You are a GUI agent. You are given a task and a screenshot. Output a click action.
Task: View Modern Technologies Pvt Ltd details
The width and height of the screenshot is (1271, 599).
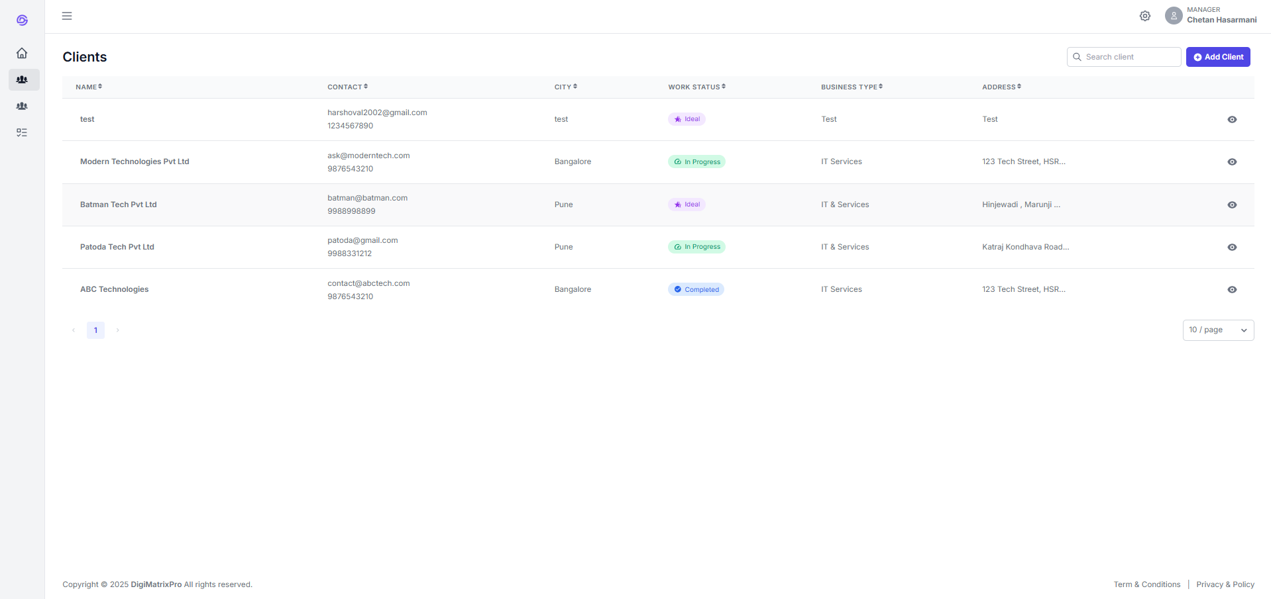point(1231,162)
